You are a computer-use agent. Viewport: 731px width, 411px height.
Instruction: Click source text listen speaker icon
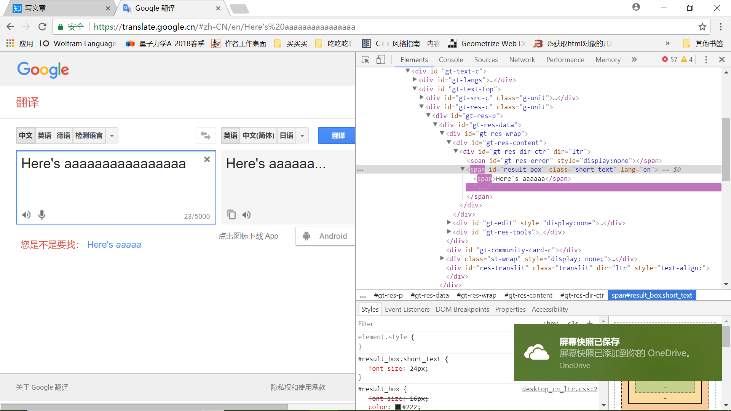point(26,215)
